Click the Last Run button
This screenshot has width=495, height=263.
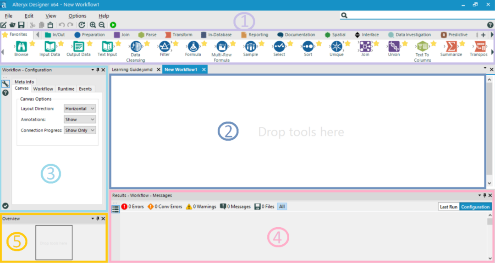point(449,207)
